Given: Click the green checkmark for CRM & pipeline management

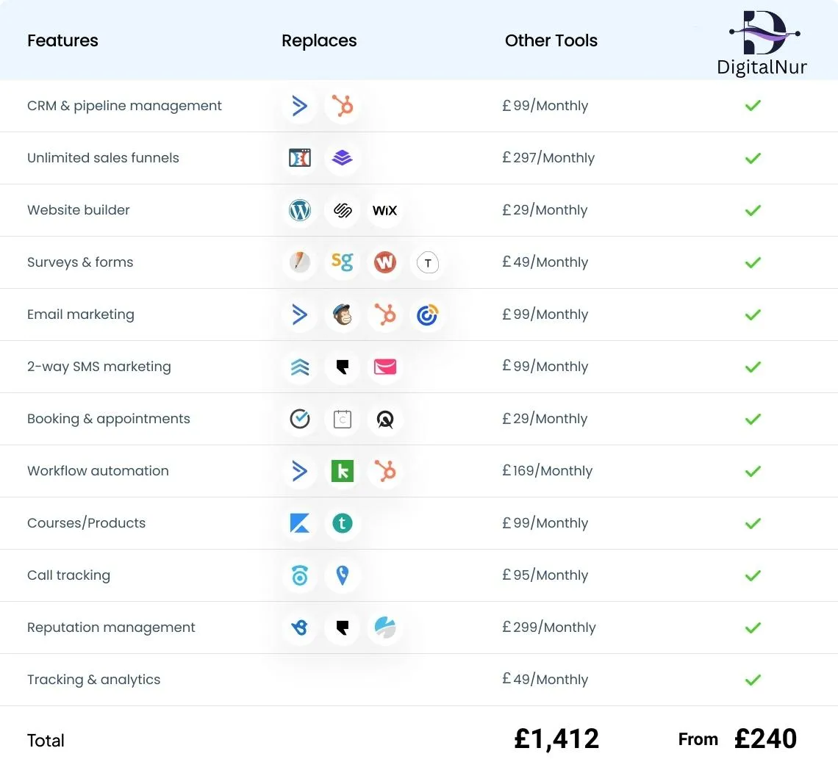Looking at the screenshot, I should (x=753, y=106).
